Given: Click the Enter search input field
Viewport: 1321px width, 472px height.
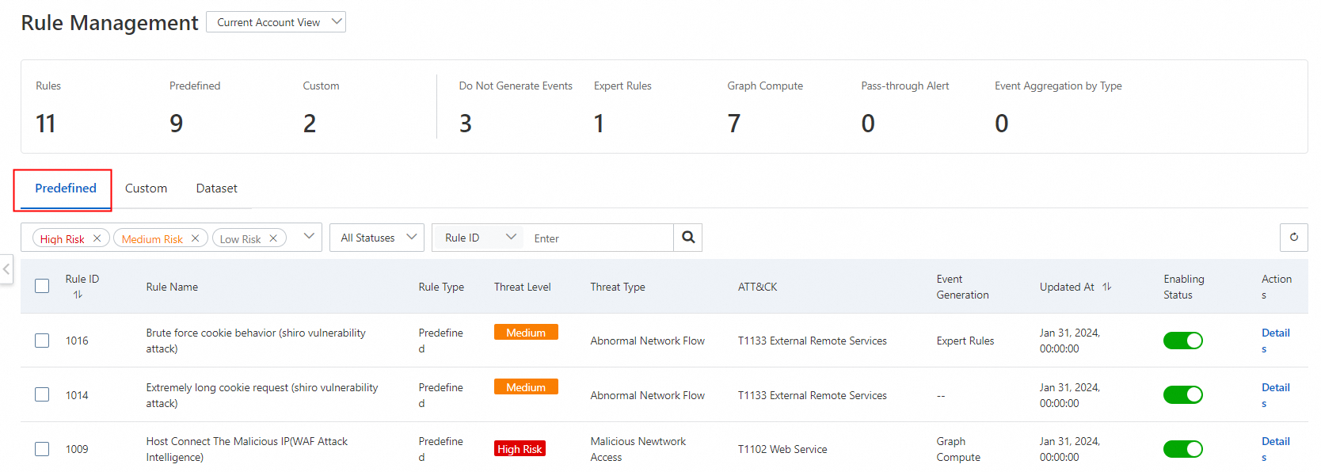Looking at the screenshot, I should 598,238.
